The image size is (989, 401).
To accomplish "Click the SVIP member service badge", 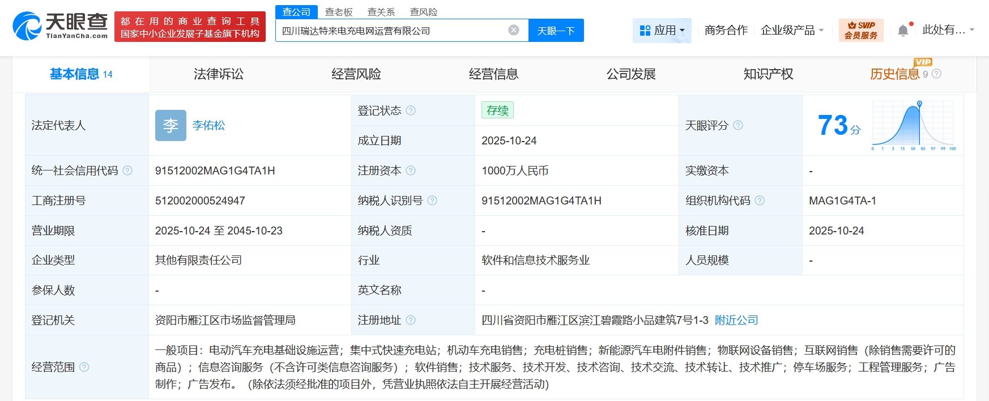I will coord(861,31).
